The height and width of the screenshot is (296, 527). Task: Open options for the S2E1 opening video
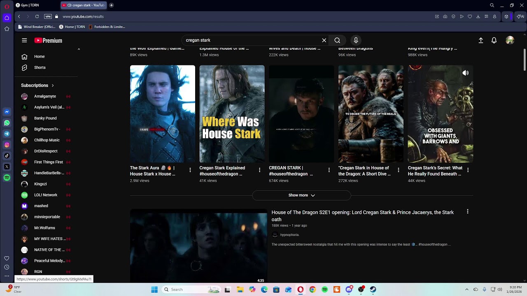click(x=467, y=211)
